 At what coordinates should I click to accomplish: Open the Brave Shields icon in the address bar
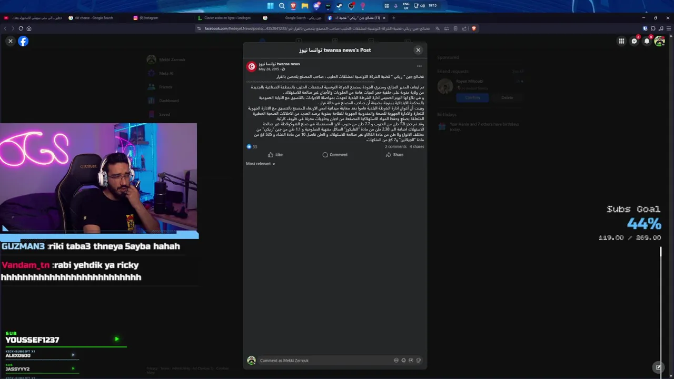coord(473,28)
